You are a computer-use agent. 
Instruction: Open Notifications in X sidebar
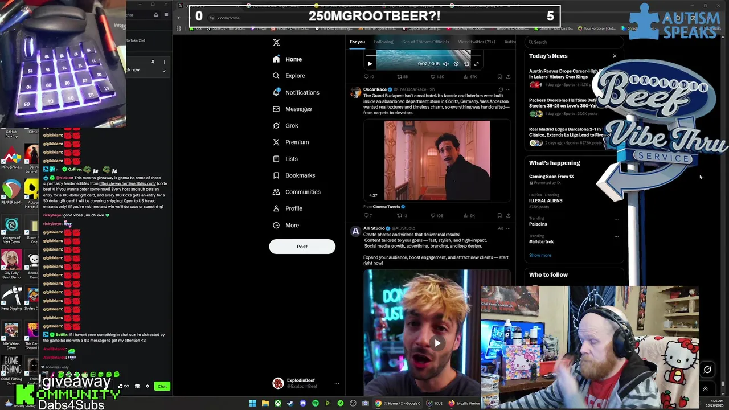[x=296, y=92]
